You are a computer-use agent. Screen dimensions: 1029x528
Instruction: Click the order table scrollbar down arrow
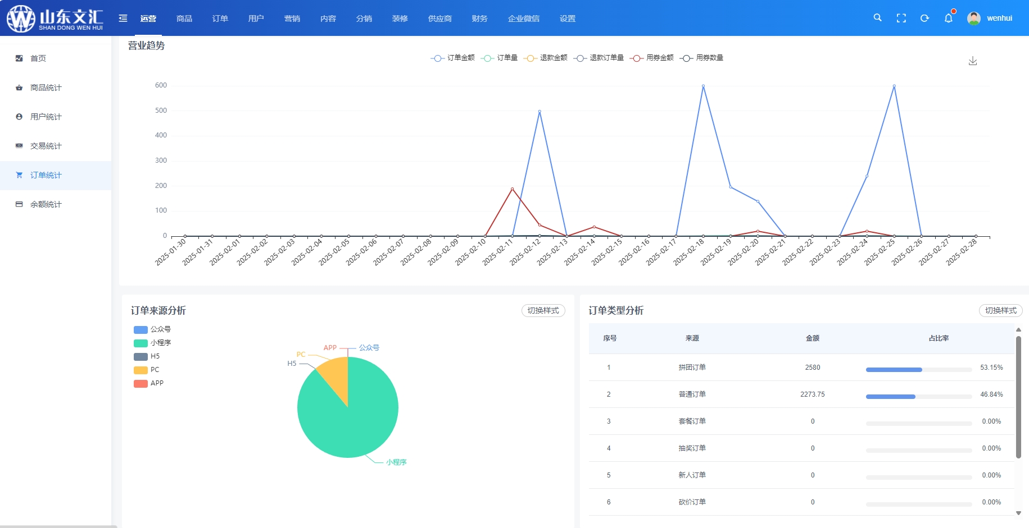point(1018,513)
